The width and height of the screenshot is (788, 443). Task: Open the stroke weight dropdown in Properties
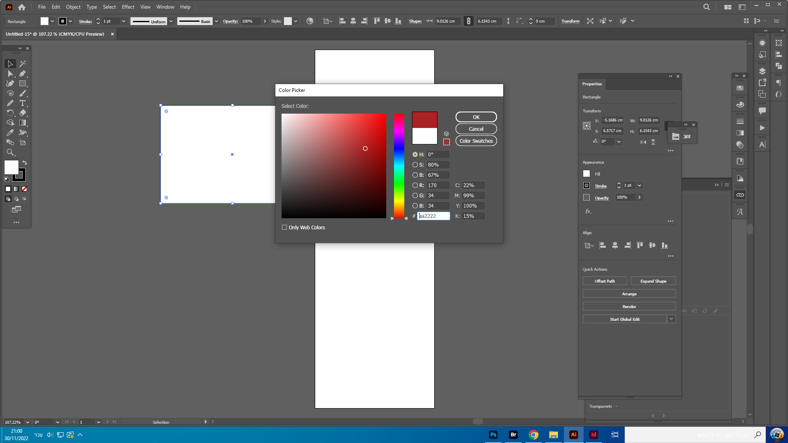639,185
